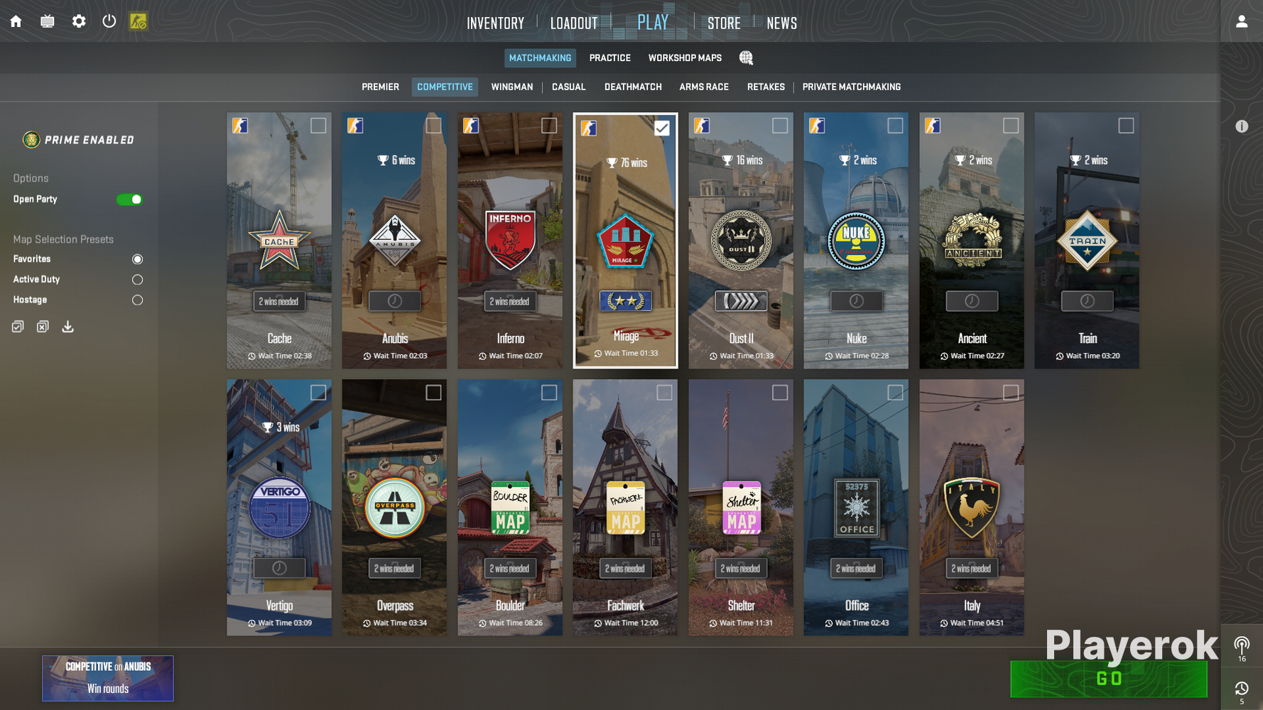
Task: Click the green GO button
Action: (1108, 679)
